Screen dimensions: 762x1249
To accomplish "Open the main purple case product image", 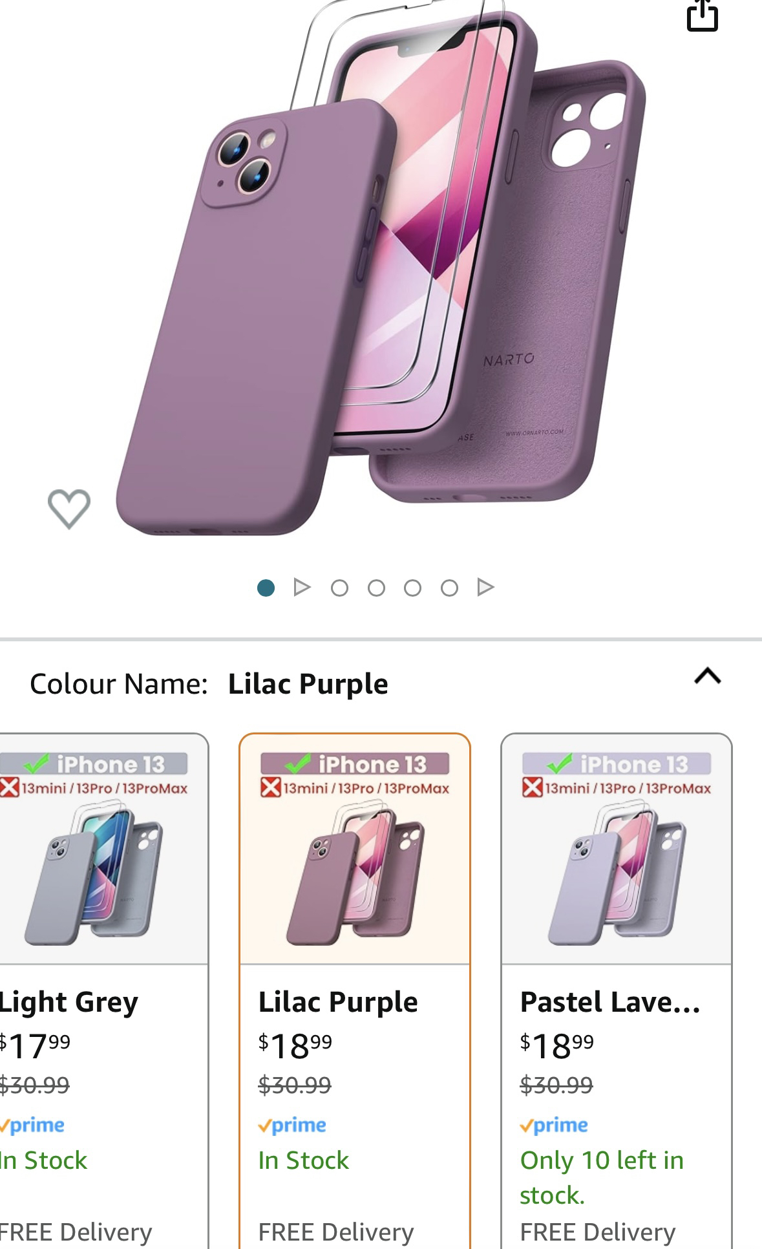I will point(381,272).
